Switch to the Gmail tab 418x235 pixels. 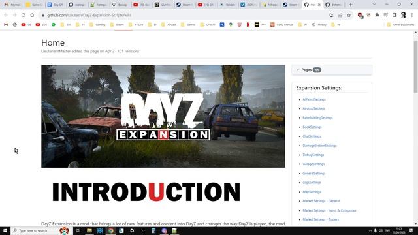point(12,5)
